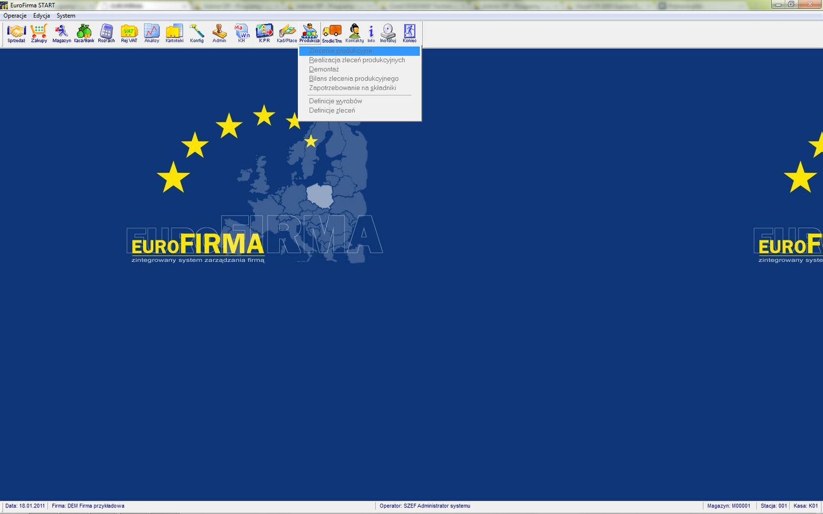The image size is (823, 514).
Task: Open the Zakupy shopping cart icon
Action: coord(39,33)
